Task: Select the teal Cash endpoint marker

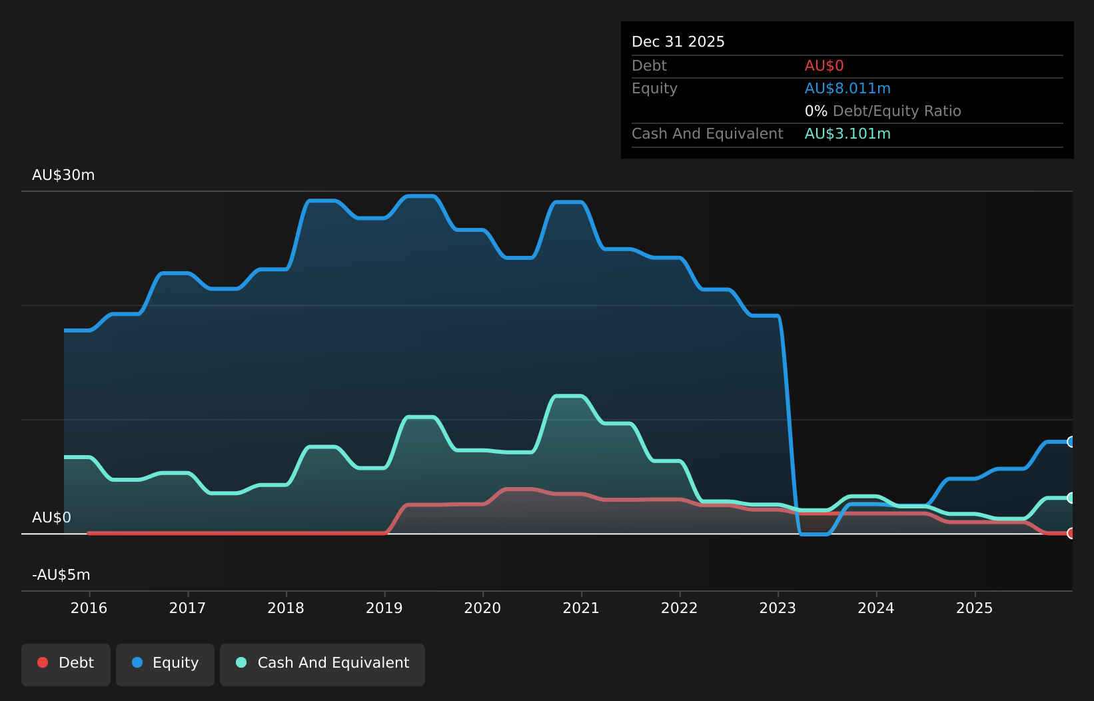Action: pyautogui.click(x=1071, y=498)
